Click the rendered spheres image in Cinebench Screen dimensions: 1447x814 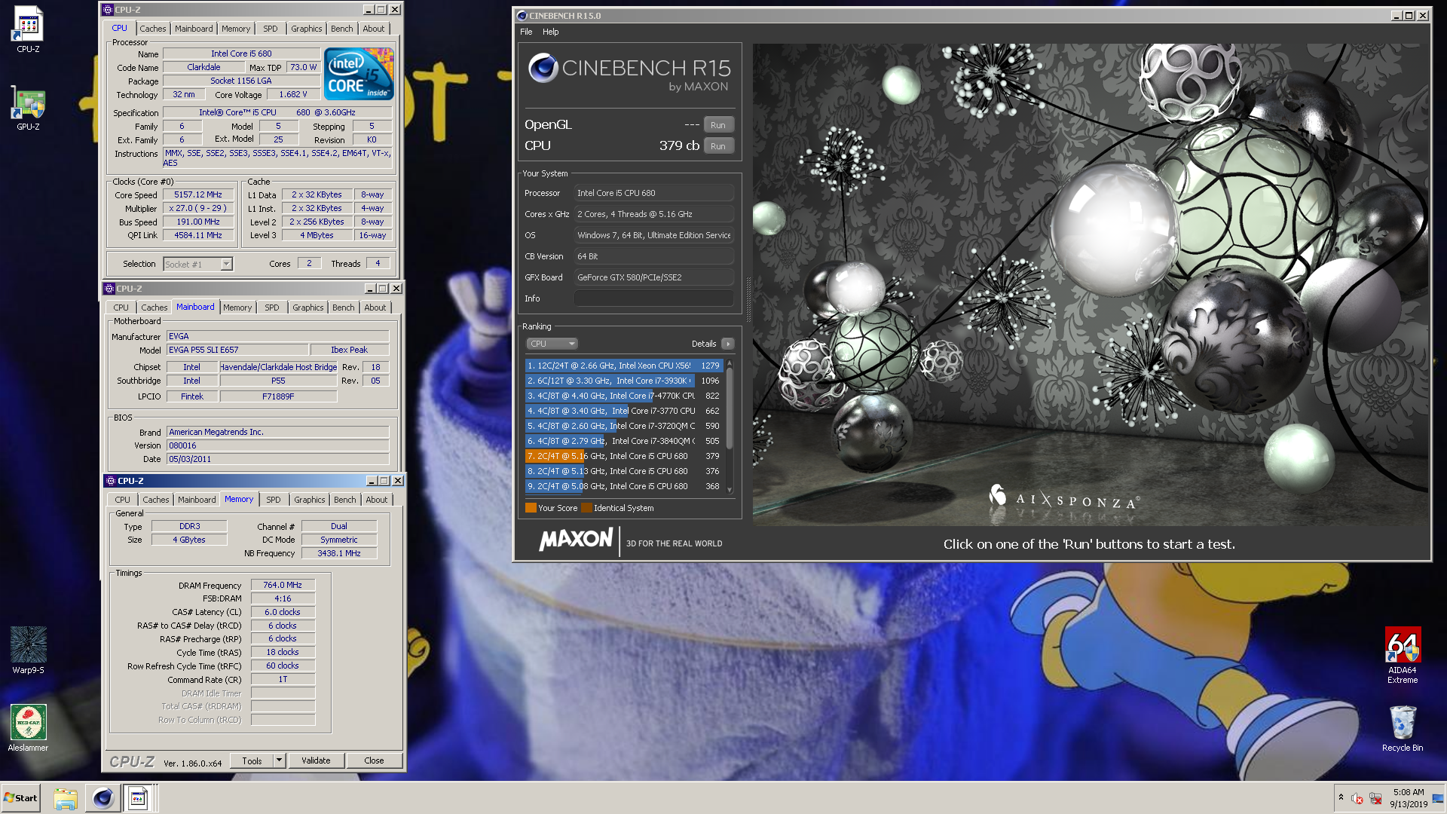[1090, 284]
